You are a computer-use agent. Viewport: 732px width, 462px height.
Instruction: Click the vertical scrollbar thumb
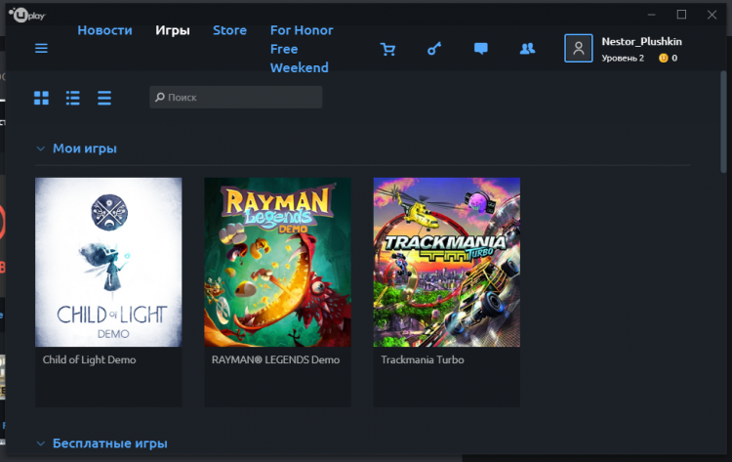tap(723, 121)
